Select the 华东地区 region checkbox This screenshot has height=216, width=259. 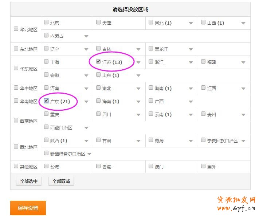pos(16,68)
